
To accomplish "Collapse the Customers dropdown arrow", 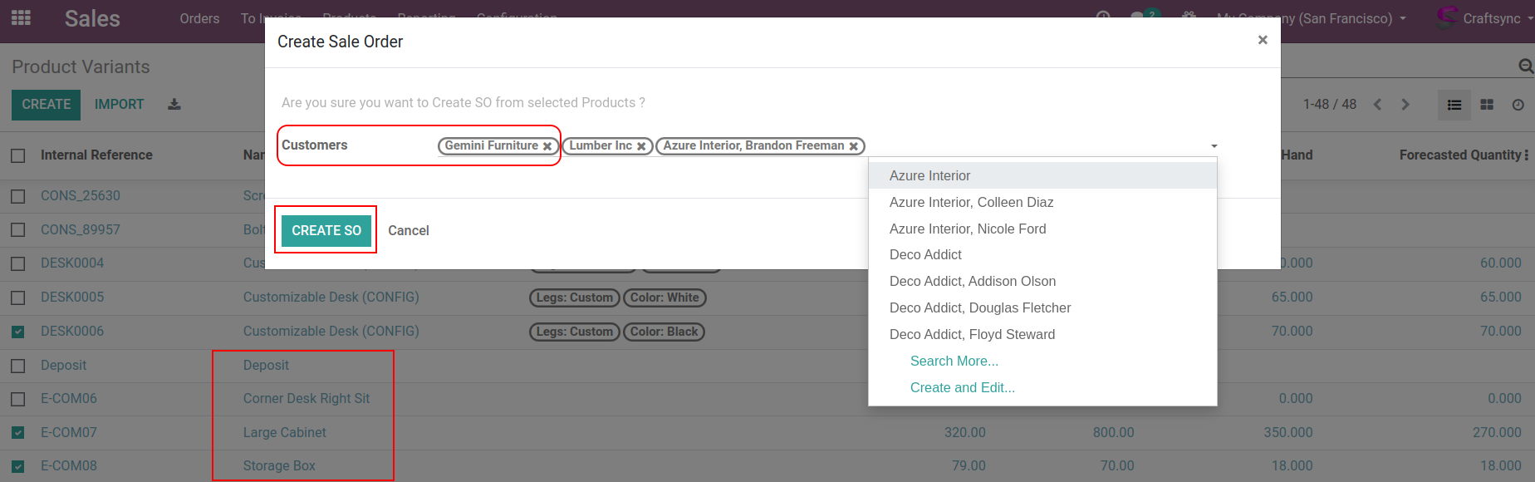I will [1214, 146].
